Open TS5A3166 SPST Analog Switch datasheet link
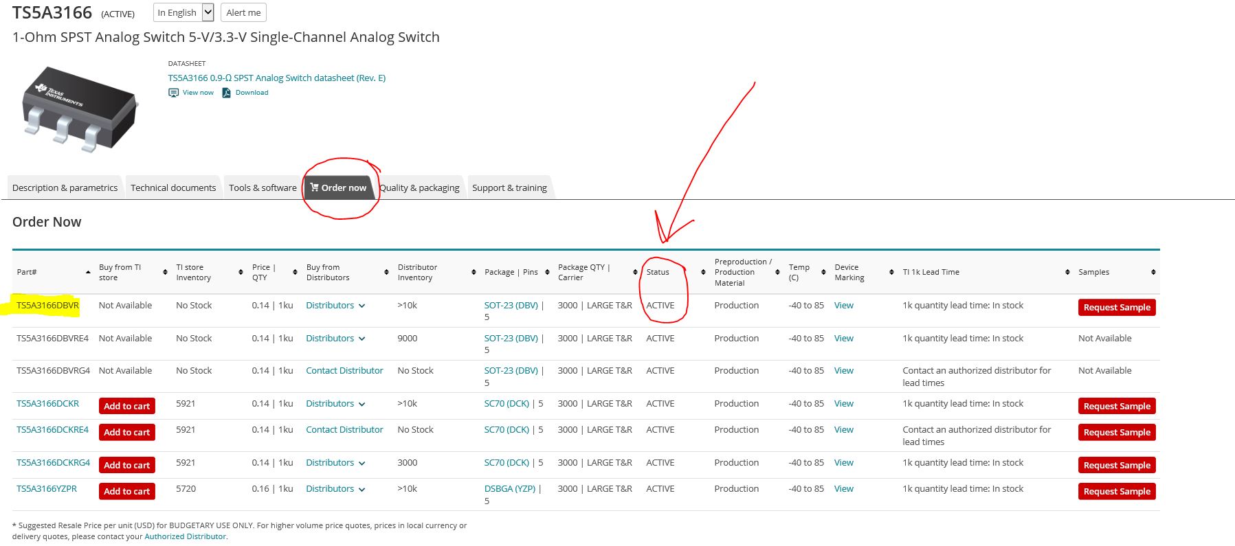The height and width of the screenshot is (546, 1235). tap(277, 78)
